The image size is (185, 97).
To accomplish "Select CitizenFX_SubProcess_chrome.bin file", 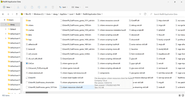I will pyautogui.click(x=40, y=83).
